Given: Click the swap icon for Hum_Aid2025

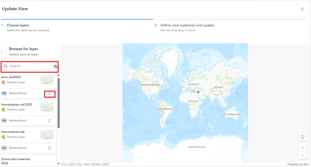Looking at the screenshot, I should pos(50,93).
